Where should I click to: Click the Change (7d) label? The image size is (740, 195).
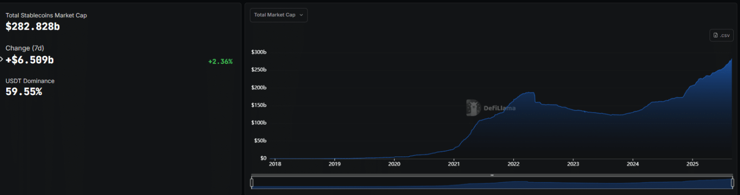(x=25, y=48)
